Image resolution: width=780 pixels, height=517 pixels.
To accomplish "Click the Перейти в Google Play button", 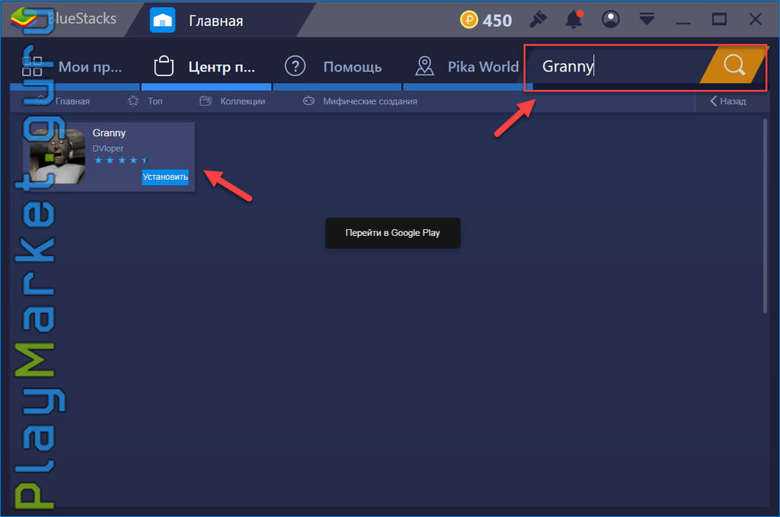I will point(392,233).
